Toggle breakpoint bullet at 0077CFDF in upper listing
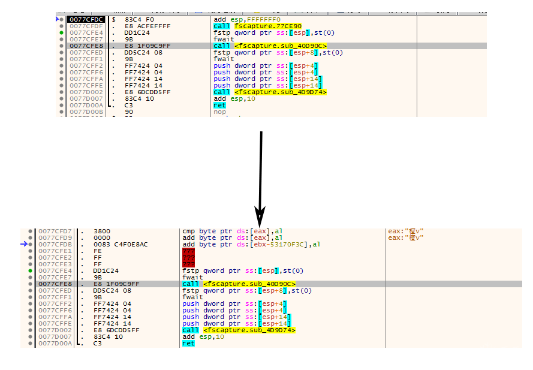 point(61,26)
